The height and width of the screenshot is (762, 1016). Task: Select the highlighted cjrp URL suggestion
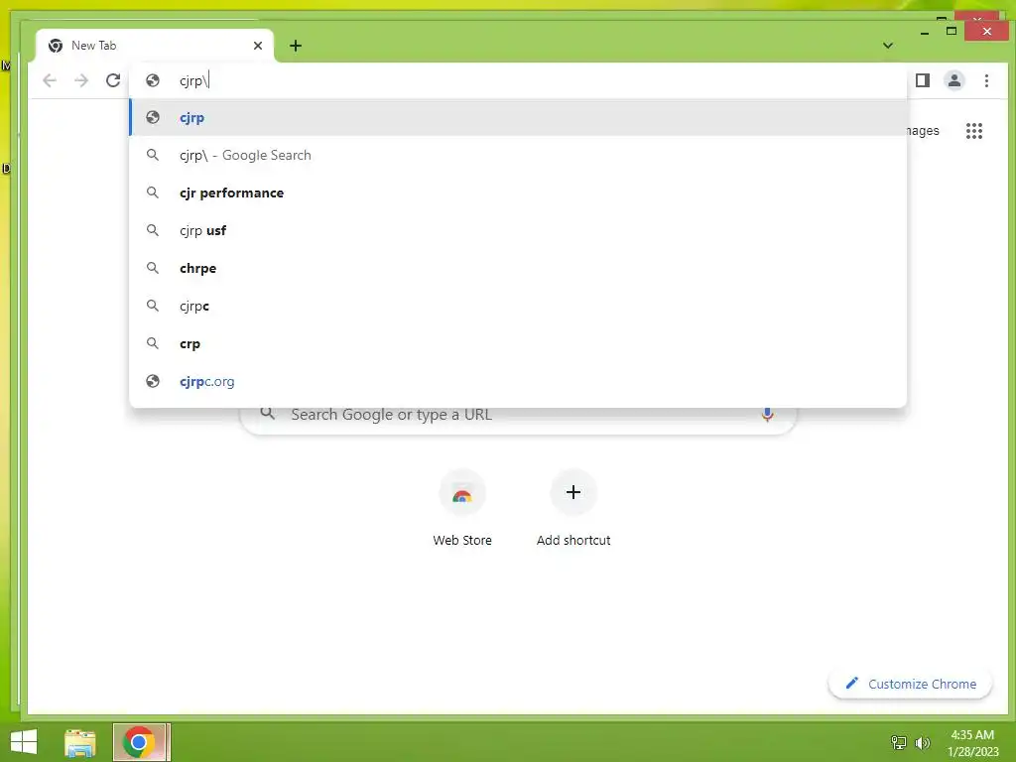pos(518,117)
